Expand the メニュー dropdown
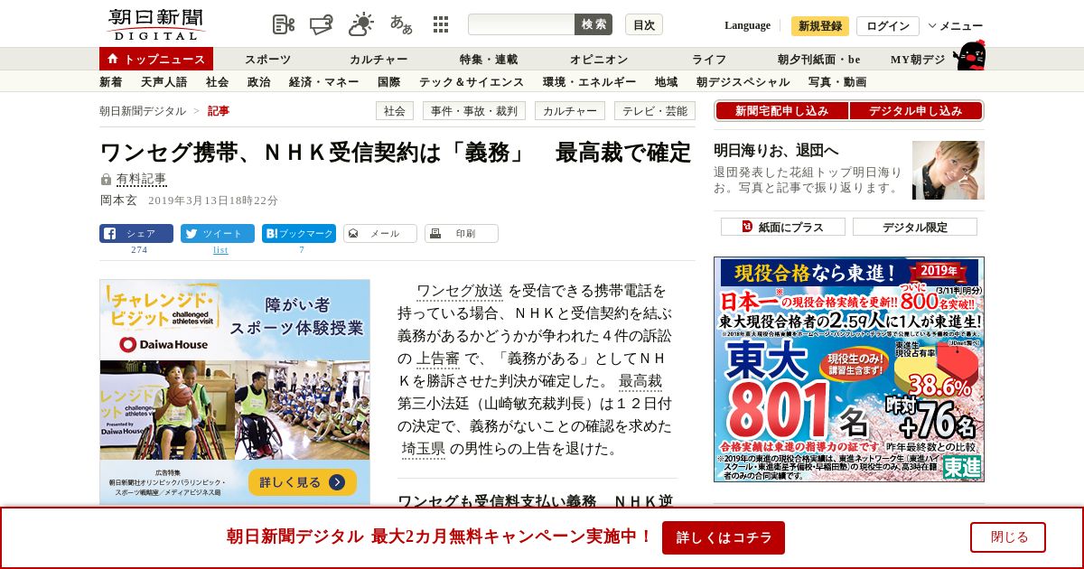The image size is (1084, 569). coord(956,26)
